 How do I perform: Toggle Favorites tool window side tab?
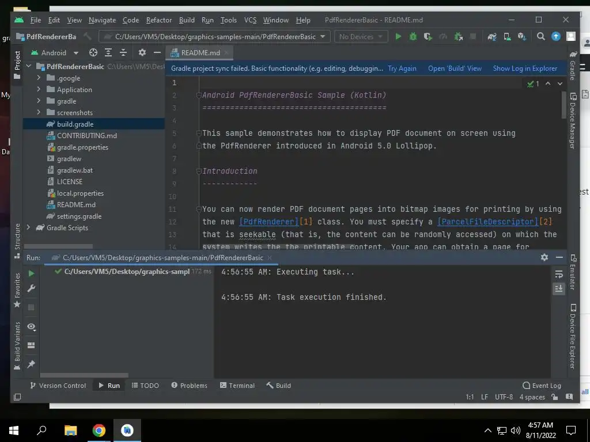(17, 290)
